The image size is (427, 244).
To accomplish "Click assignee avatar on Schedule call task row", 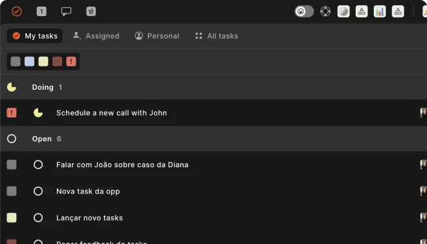I will click(424, 113).
